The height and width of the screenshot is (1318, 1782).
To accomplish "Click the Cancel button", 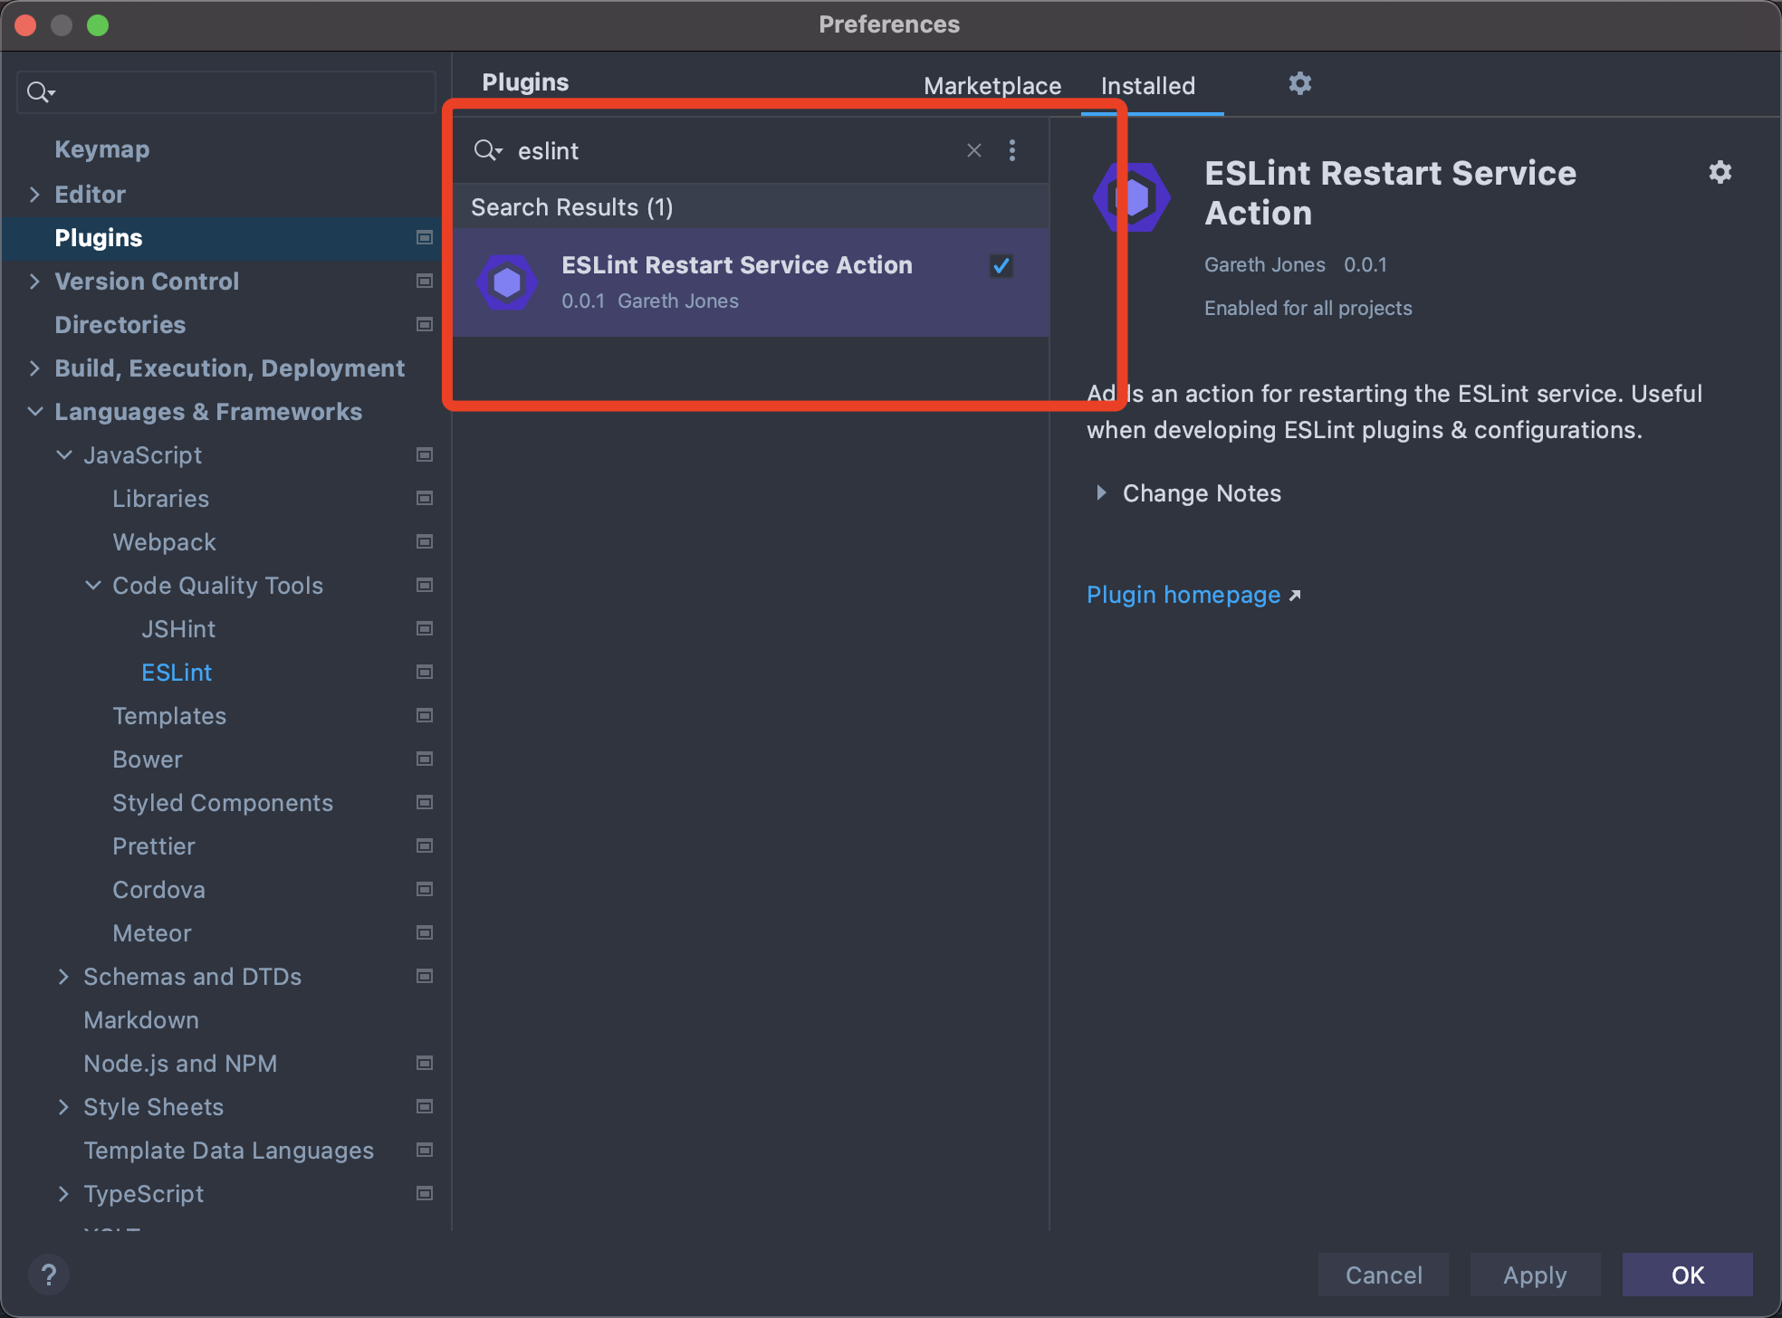I will pyautogui.click(x=1383, y=1275).
